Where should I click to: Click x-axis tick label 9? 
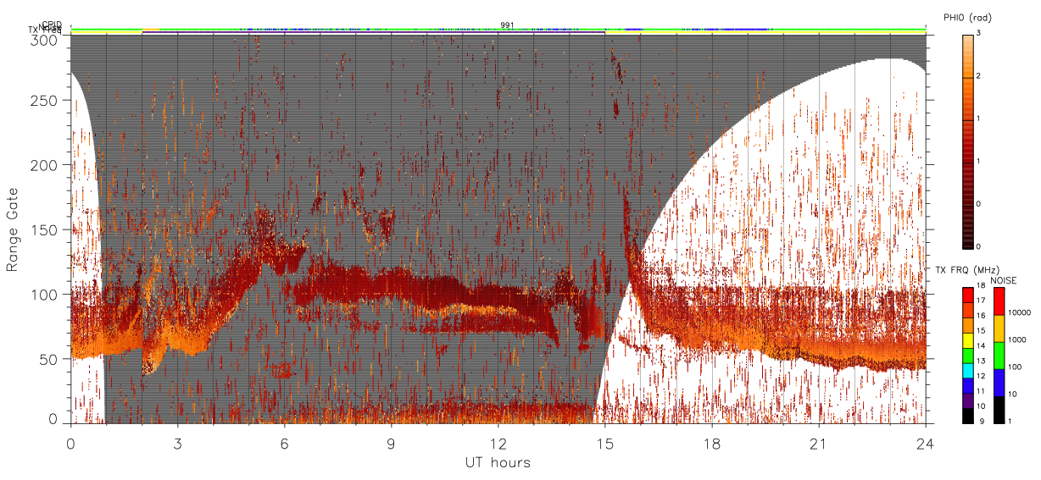[x=391, y=444]
